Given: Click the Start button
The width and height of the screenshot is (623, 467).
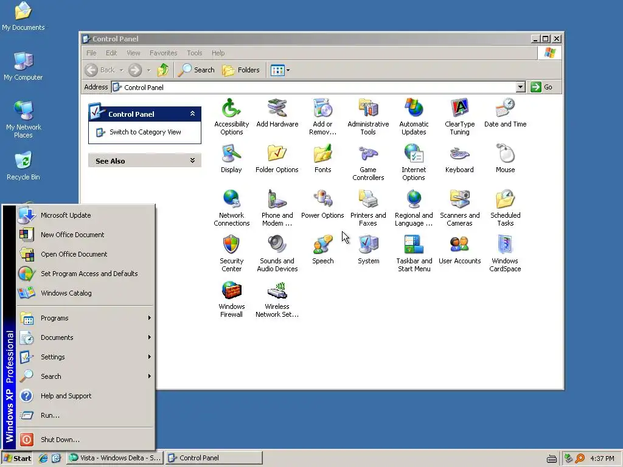Looking at the screenshot, I should pyautogui.click(x=17, y=458).
